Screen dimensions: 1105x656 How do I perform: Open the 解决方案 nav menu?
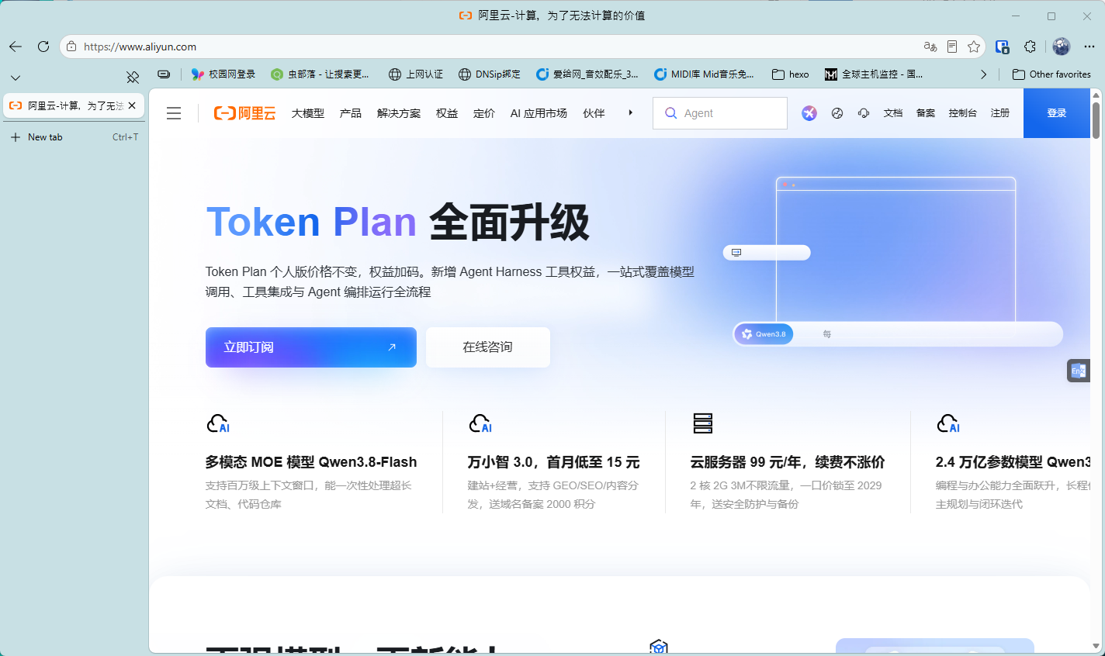[x=399, y=113]
